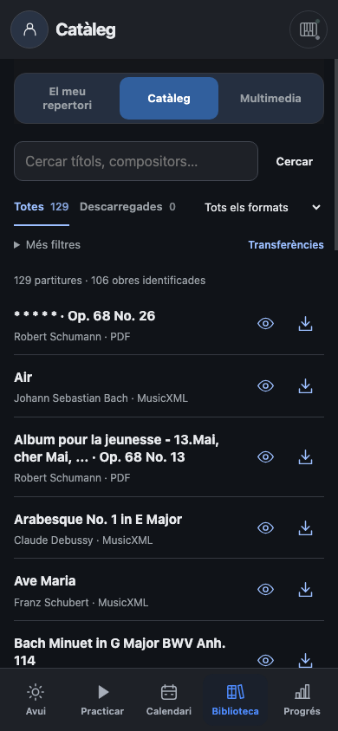Open the piano keyboard connection icon
The image size is (338, 731).
pos(309,29)
